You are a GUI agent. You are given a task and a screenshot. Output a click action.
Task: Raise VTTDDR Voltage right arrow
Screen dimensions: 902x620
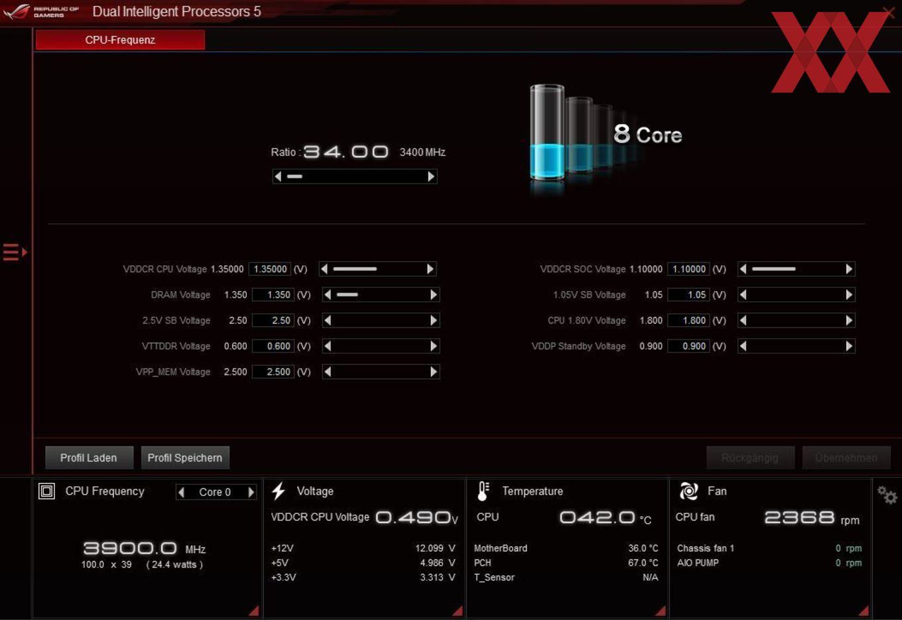434,346
